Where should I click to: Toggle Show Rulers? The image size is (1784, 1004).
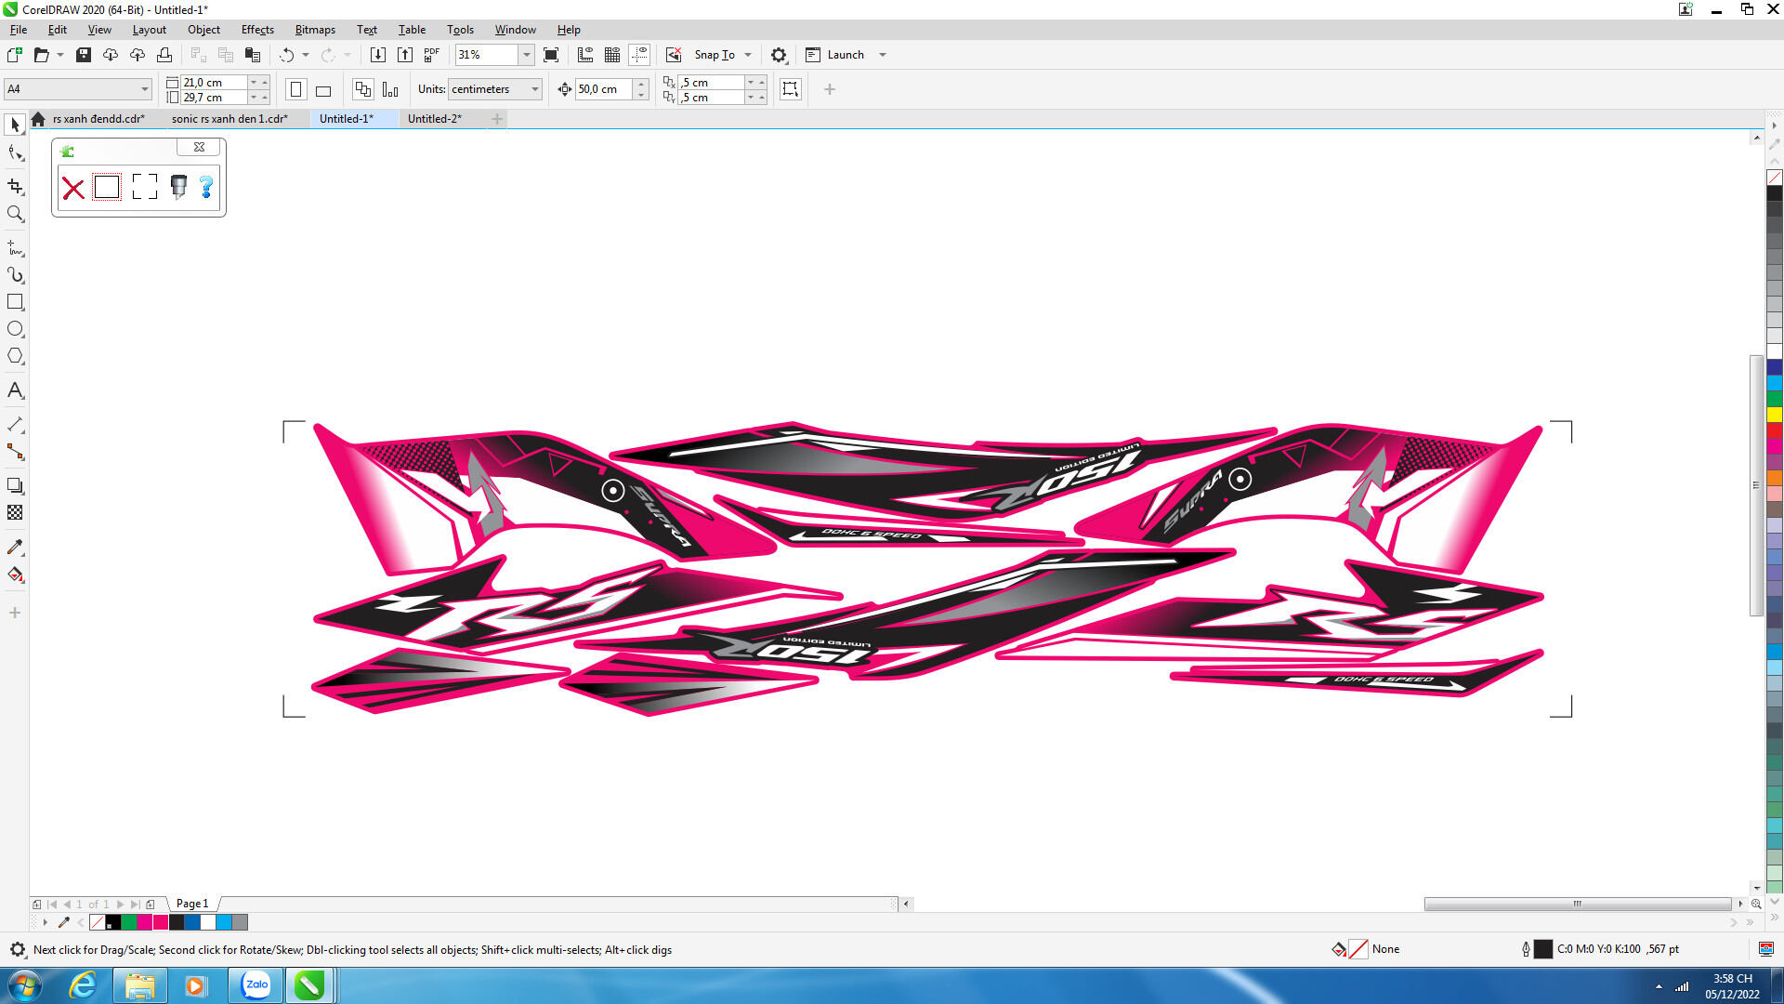(x=585, y=55)
